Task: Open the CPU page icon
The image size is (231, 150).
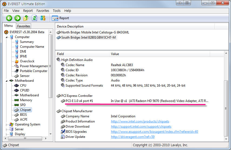Action: (16, 86)
